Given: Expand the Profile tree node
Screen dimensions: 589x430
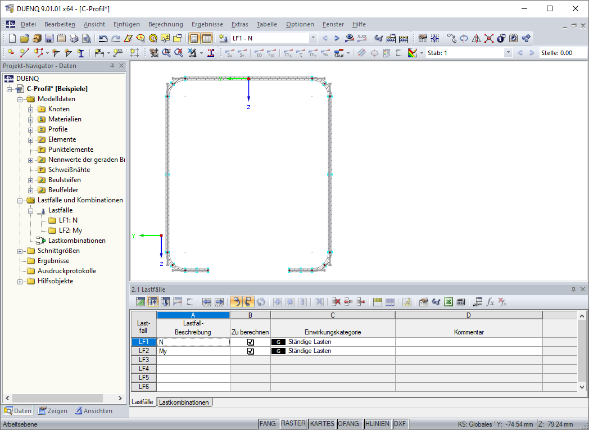Looking at the screenshot, I should [x=31, y=130].
